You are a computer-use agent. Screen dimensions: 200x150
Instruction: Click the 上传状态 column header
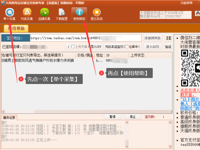pyautogui.click(x=137, y=55)
